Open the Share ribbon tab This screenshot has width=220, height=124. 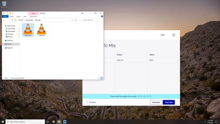click(19, 17)
